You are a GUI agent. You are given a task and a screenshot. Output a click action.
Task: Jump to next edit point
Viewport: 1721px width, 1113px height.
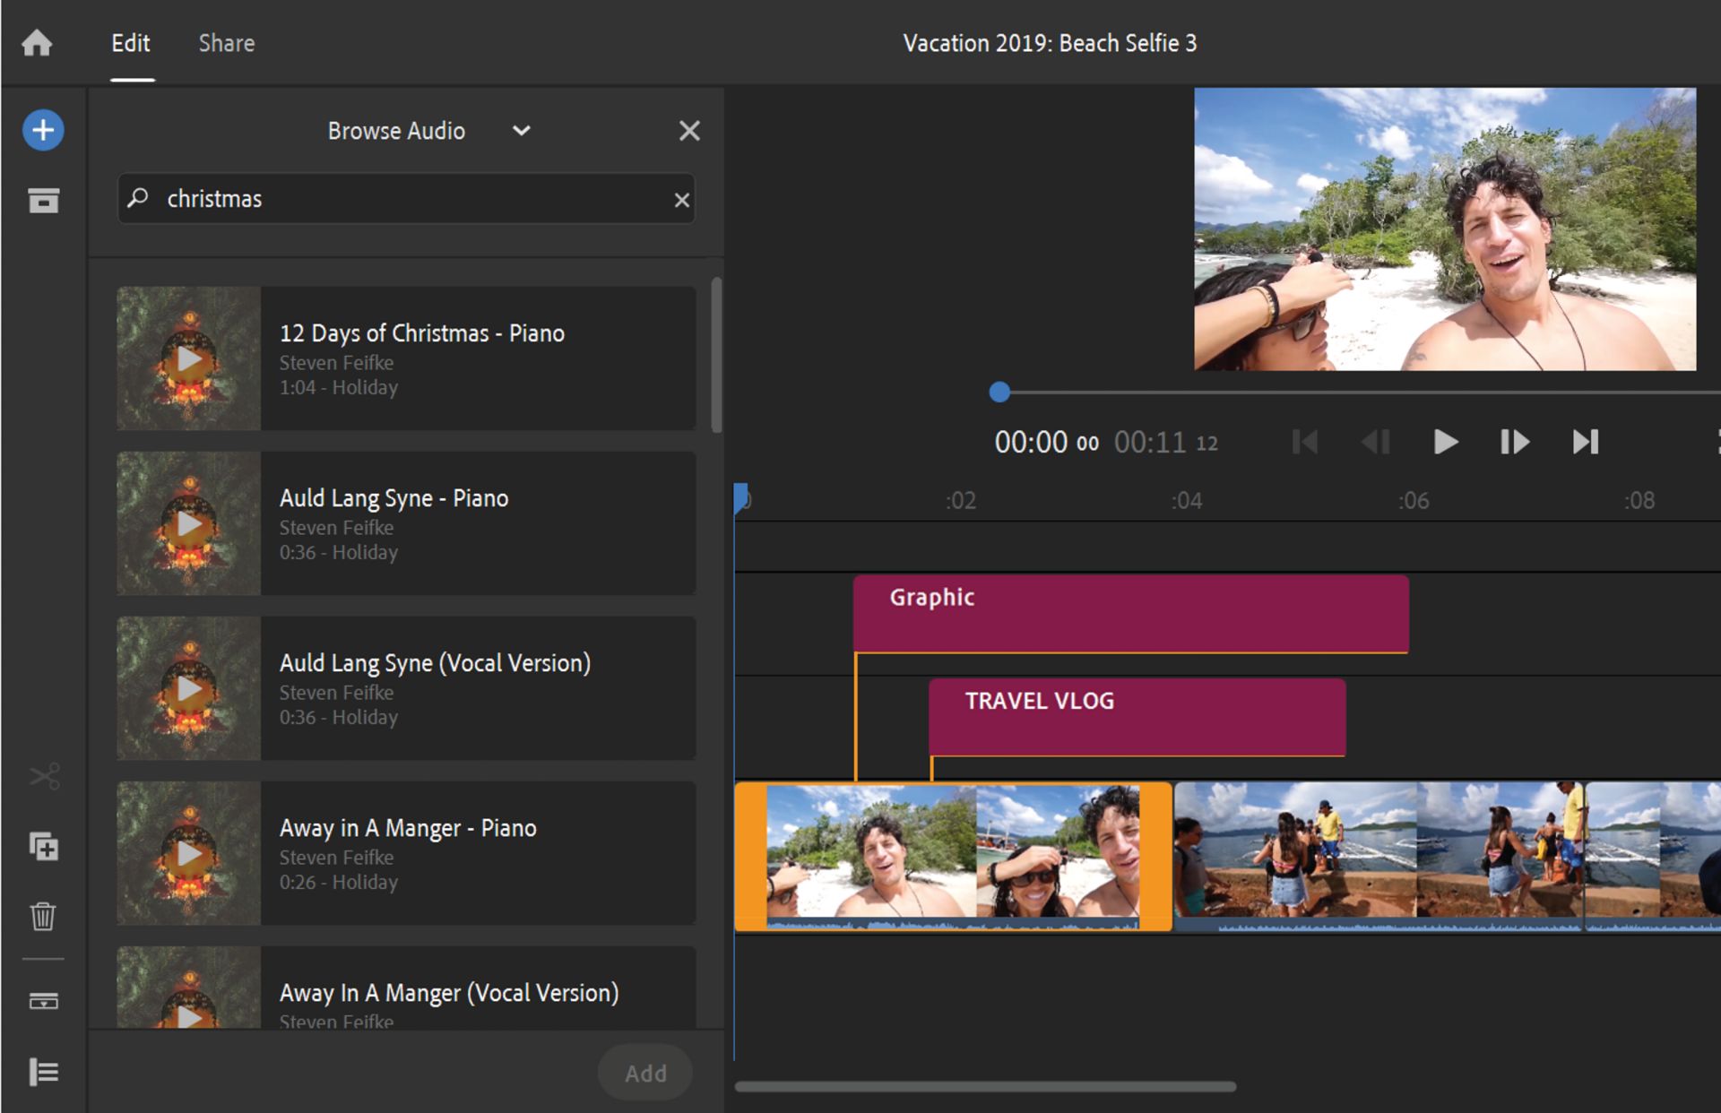pos(1585,442)
